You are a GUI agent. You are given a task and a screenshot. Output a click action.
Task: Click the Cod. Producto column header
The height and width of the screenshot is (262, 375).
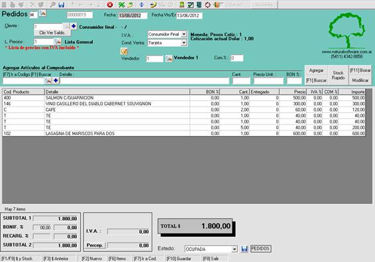(23, 92)
